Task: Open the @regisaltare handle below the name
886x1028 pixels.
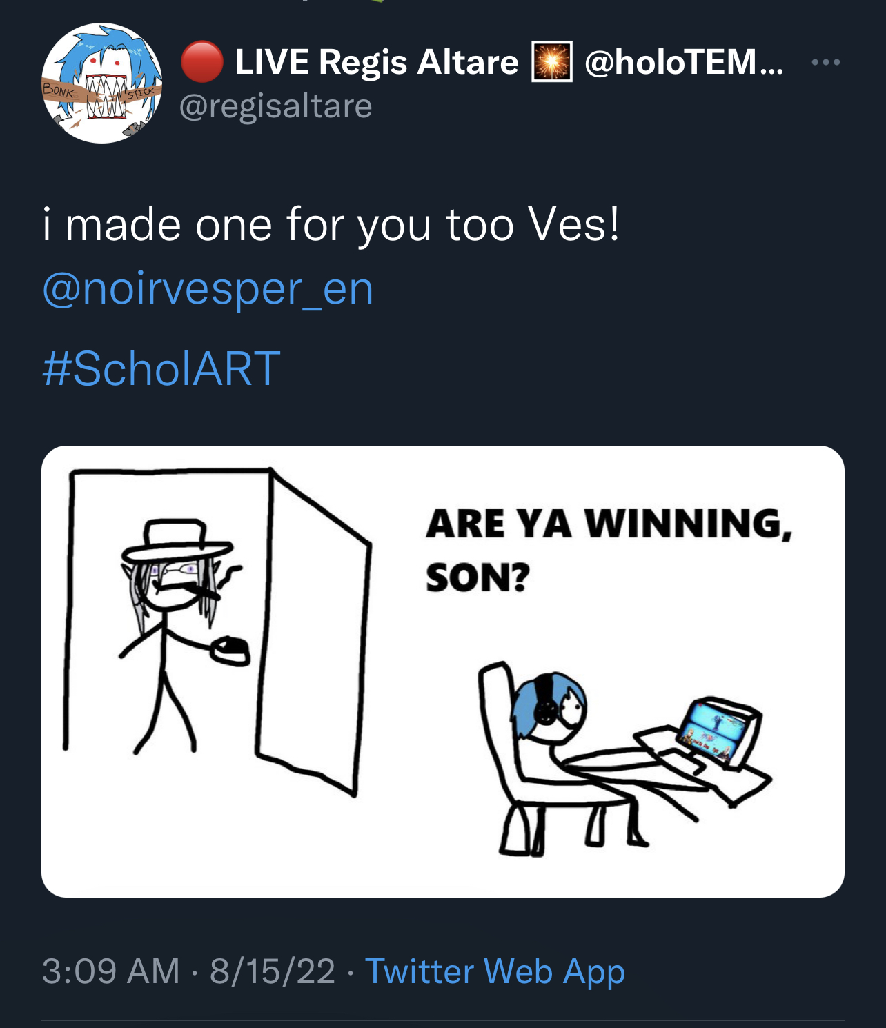Action: coord(275,106)
